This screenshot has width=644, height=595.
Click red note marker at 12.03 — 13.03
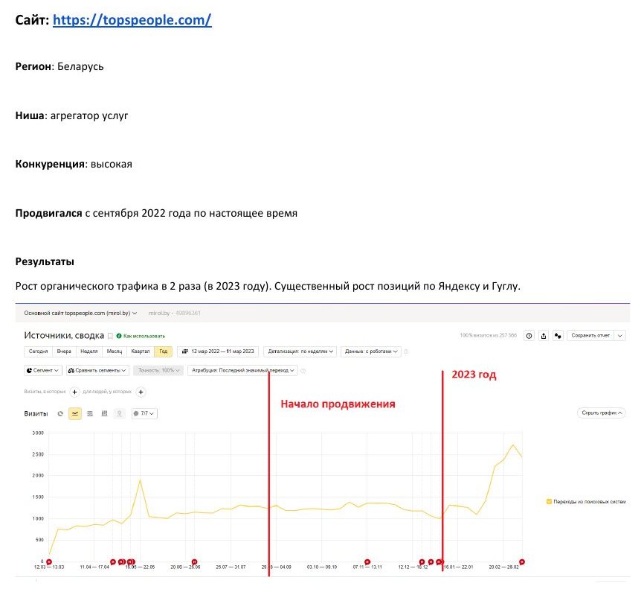(49, 561)
